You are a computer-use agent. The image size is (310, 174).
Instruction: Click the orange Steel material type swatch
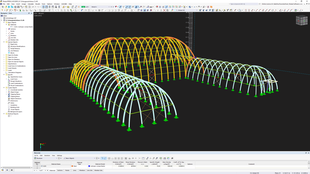coord(72,166)
